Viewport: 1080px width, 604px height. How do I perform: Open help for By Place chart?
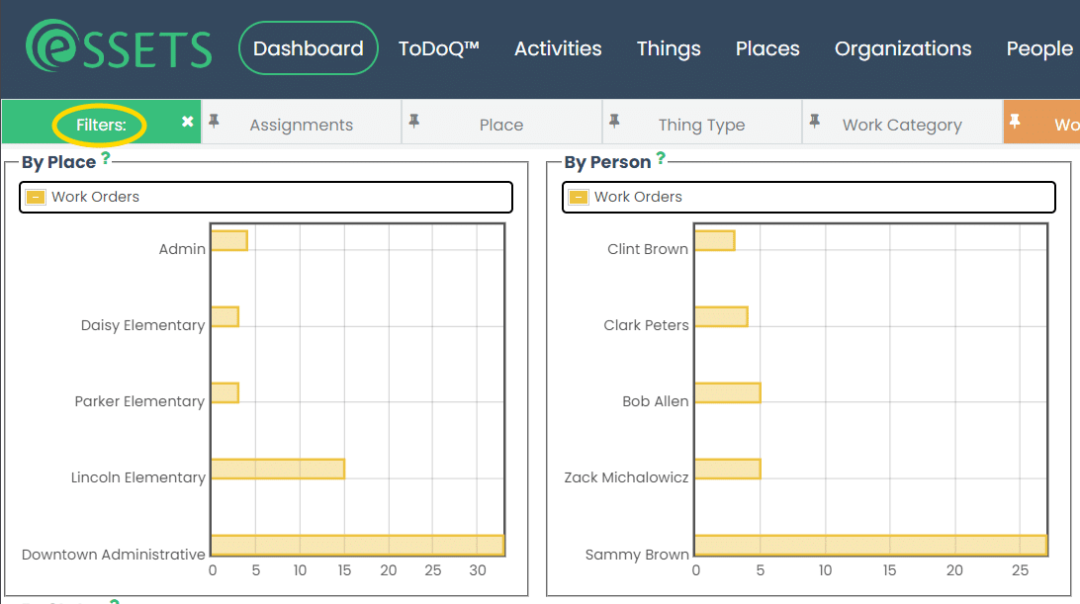[106, 158]
